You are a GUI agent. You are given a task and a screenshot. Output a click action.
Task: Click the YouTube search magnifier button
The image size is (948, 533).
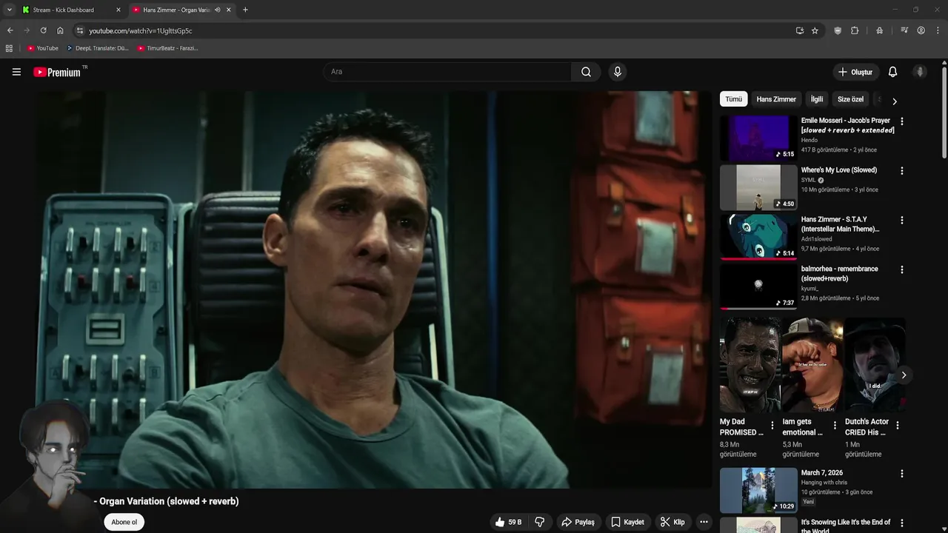586,72
